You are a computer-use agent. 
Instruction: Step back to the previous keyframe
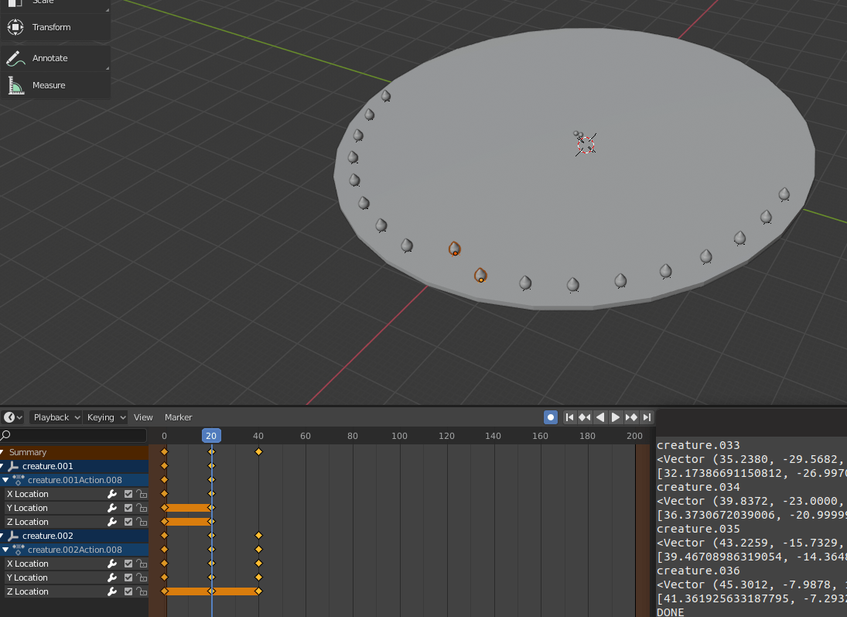[585, 417]
